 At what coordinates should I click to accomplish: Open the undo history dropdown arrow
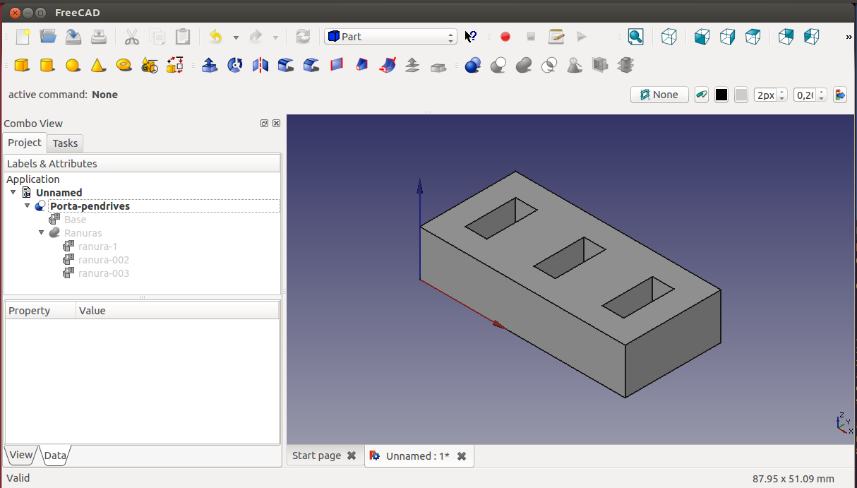[236, 37]
